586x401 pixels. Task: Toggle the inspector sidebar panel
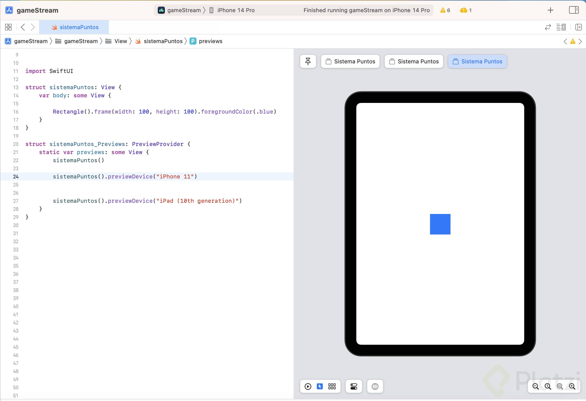click(x=574, y=10)
